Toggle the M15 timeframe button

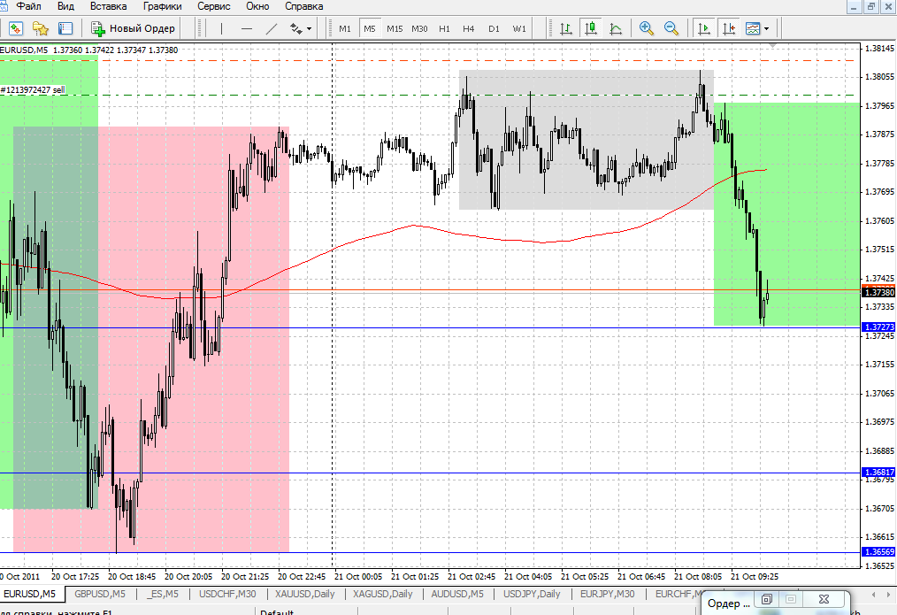(395, 28)
